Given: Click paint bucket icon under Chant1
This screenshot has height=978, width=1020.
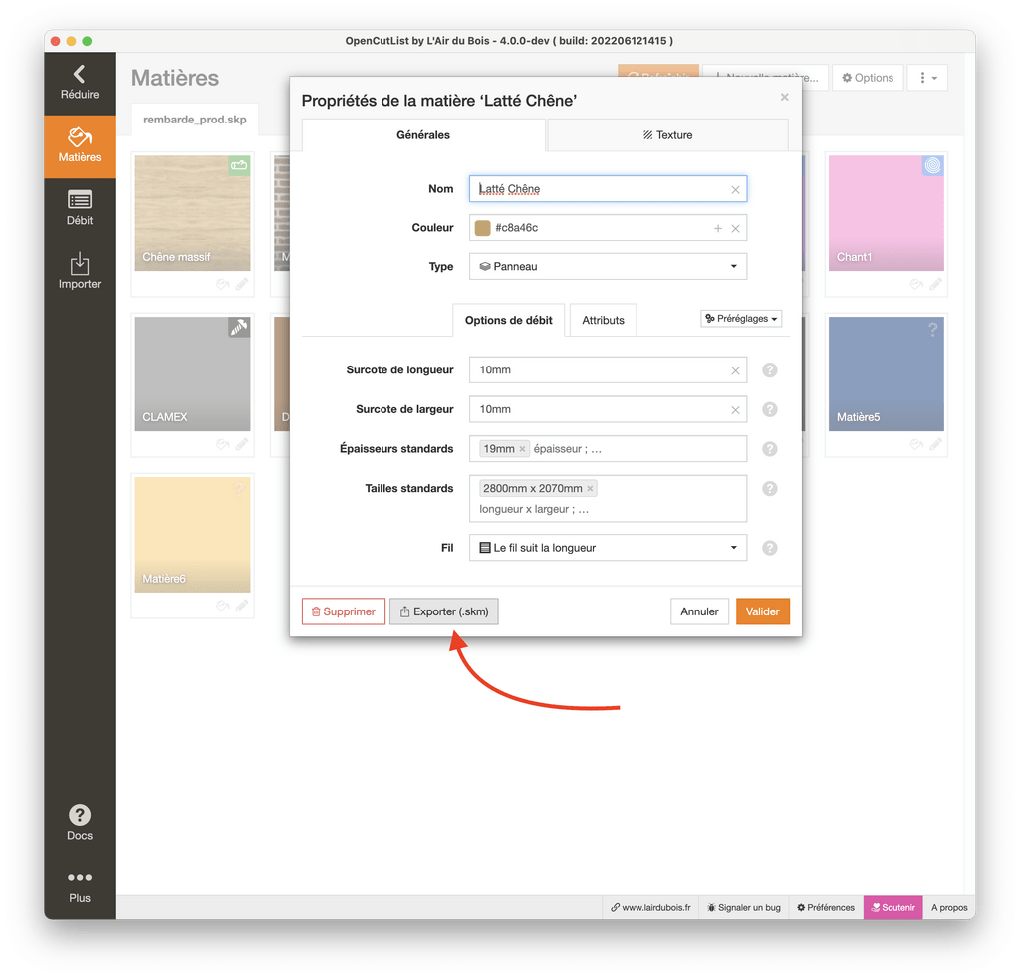Looking at the screenshot, I should [x=916, y=284].
